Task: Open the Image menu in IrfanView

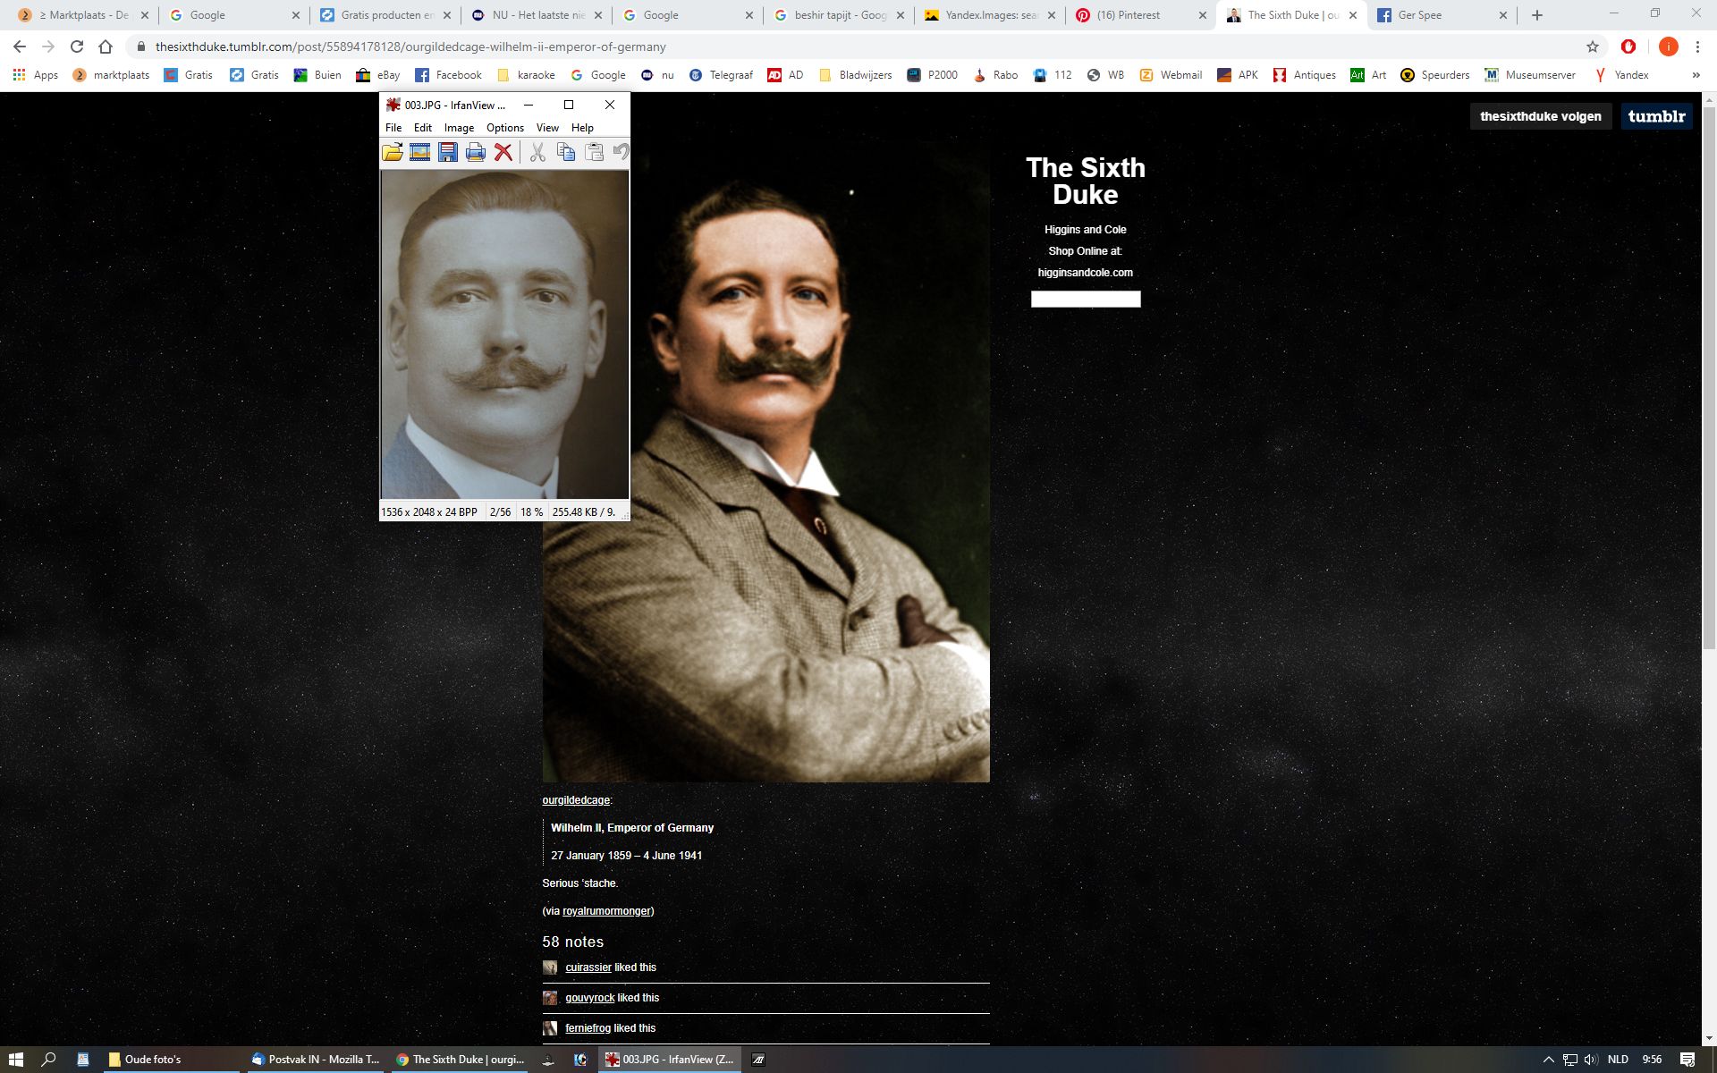Action: (x=459, y=128)
